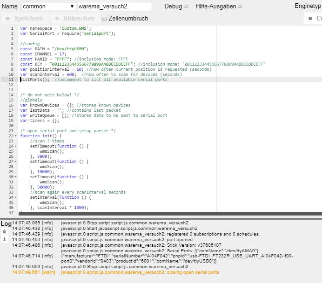Image resolution: width=322 pixels, height=283 pixels.
Task: Edit the script name field warema_versuch2
Action: [x=115, y=7]
